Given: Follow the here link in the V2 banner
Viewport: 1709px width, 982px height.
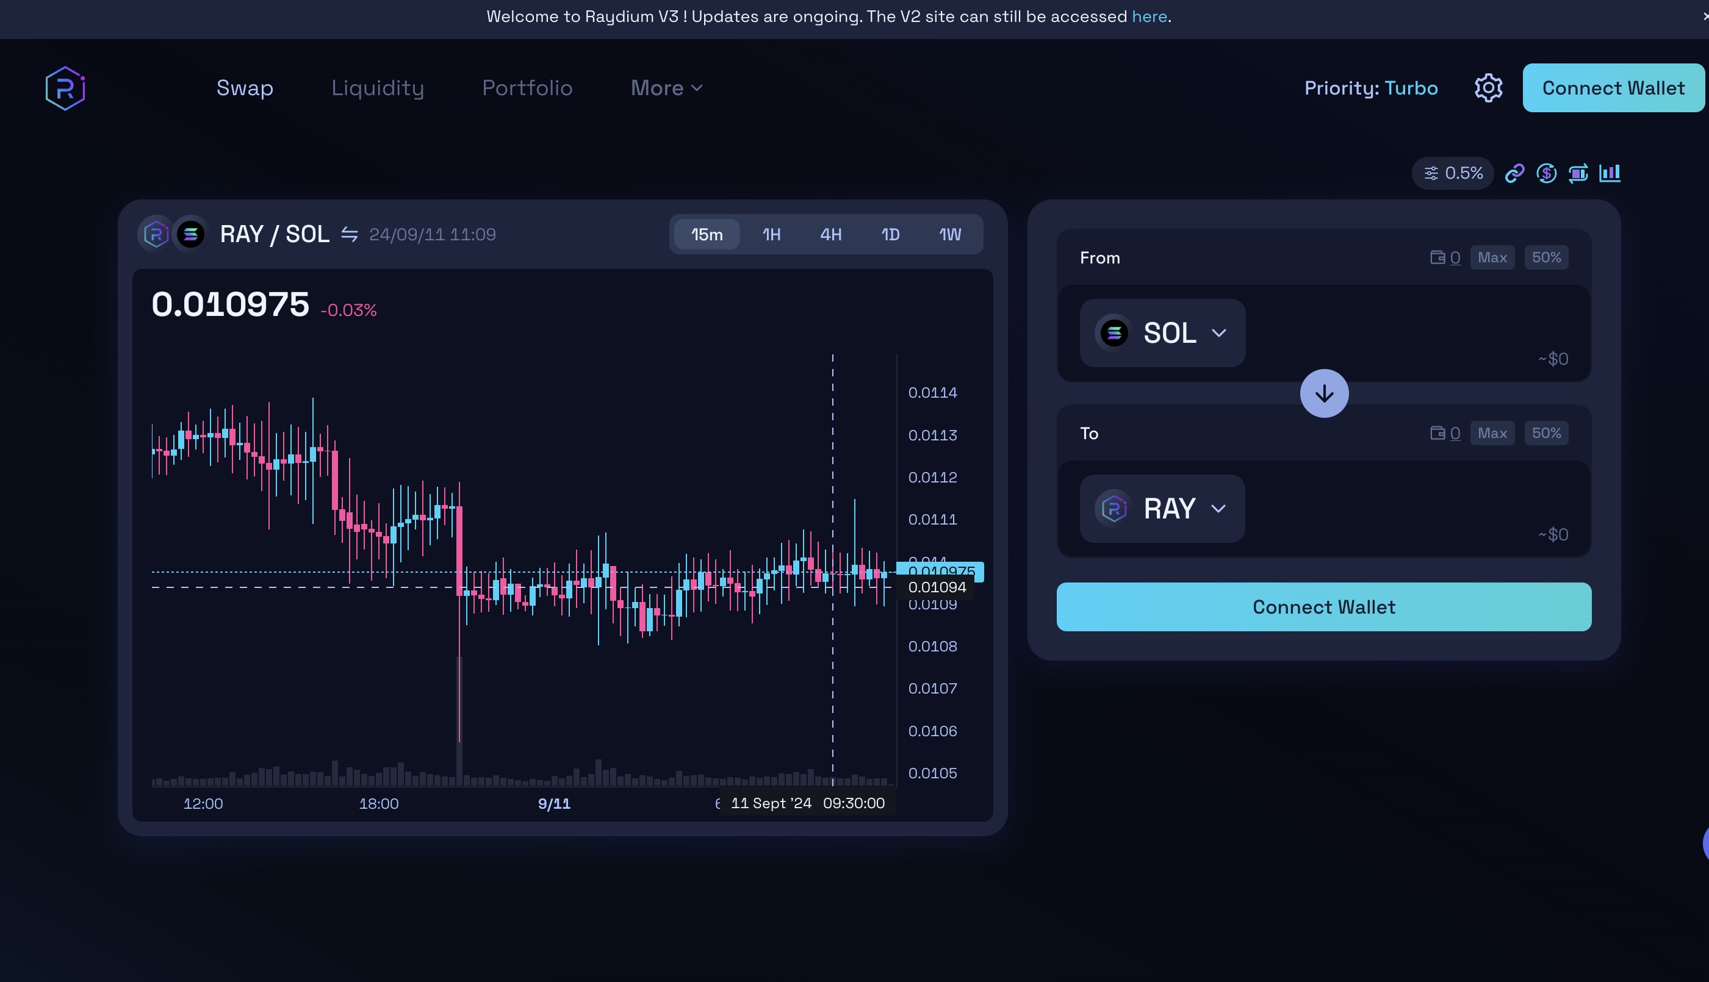Looking at the screenshot, I should (x=1148, y=16).
